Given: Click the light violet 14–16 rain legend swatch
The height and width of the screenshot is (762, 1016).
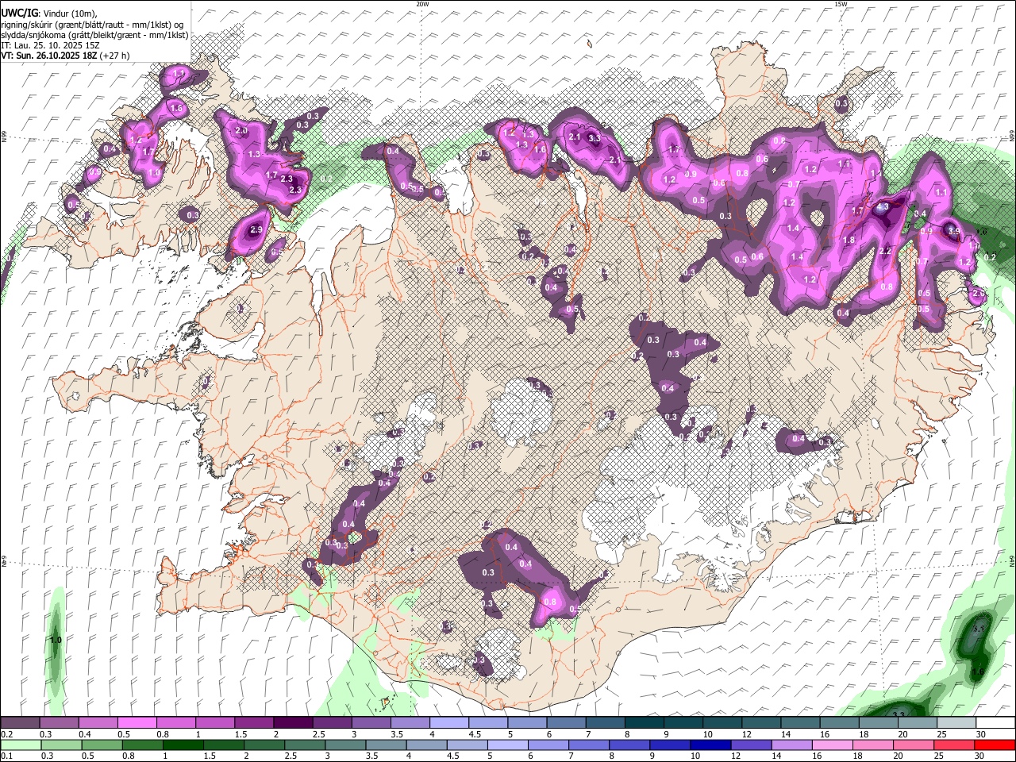Looking at the screenshot, I should [x=794, y=745].
